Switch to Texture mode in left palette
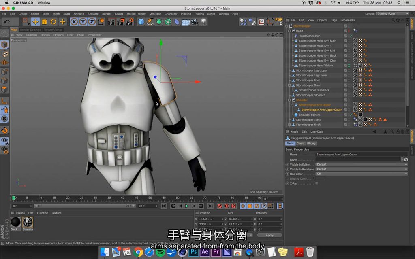415x259 pixels. click(x=4, y=54)
